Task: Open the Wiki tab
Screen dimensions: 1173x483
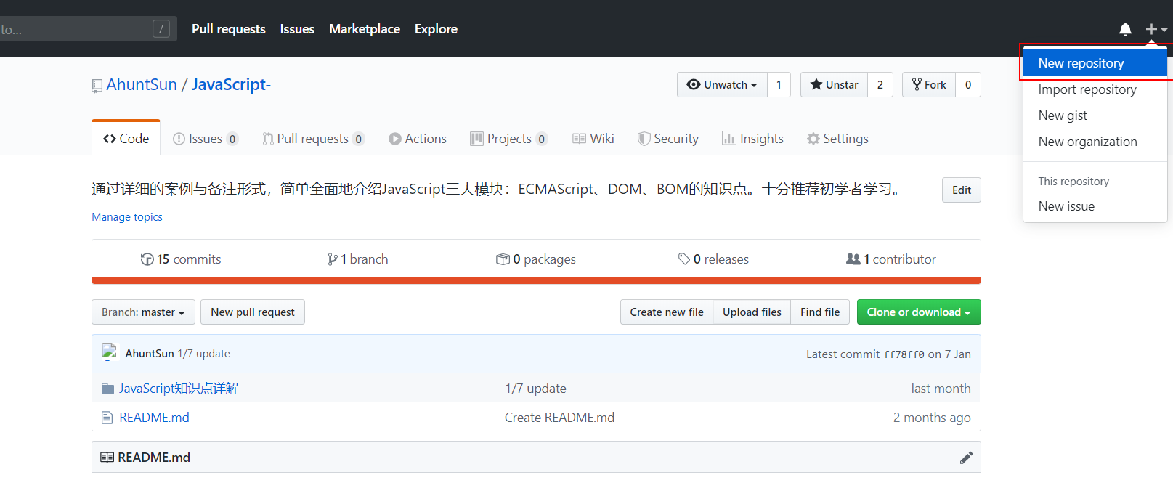Action: (x=593, y=139)
